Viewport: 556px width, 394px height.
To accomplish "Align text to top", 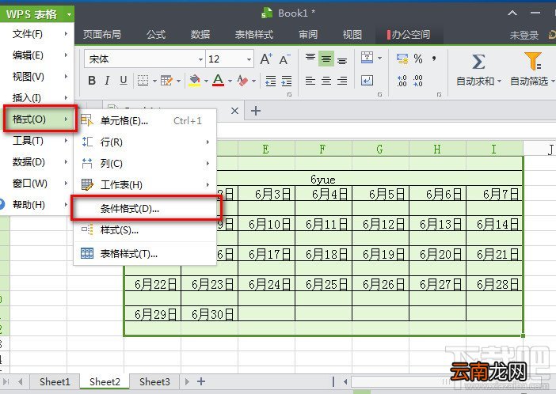I will coord(310,59).
